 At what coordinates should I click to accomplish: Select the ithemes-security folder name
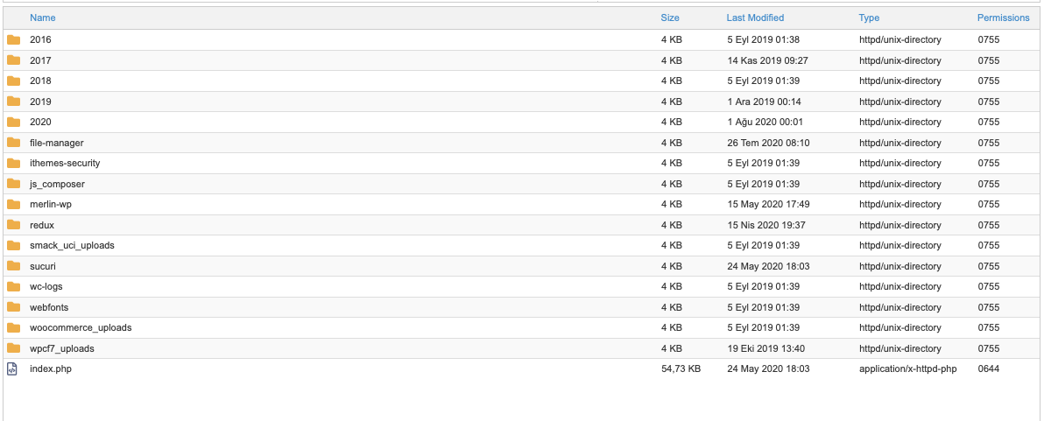(65, 163)
